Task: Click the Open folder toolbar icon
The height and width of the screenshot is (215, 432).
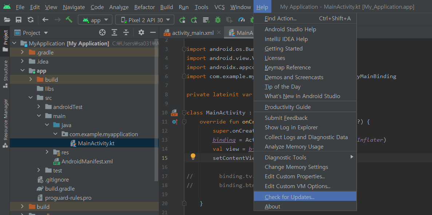Action: (7, 20)
